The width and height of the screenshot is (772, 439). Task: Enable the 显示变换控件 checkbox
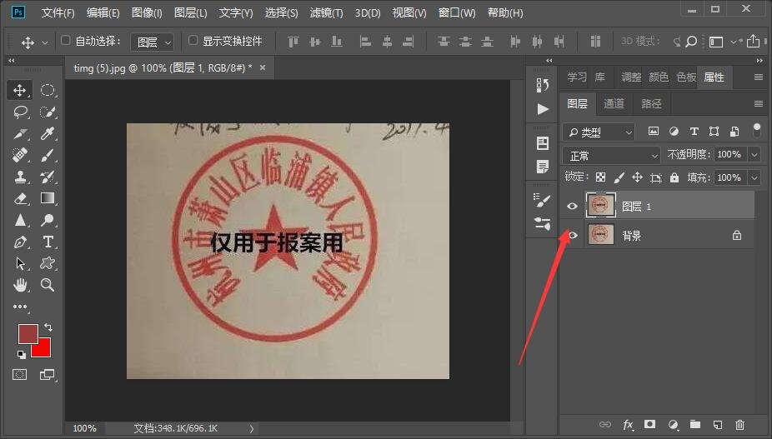(x=193, y=40)
